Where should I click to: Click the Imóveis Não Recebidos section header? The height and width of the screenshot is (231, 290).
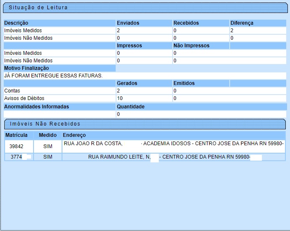click(x=45, y=124)
